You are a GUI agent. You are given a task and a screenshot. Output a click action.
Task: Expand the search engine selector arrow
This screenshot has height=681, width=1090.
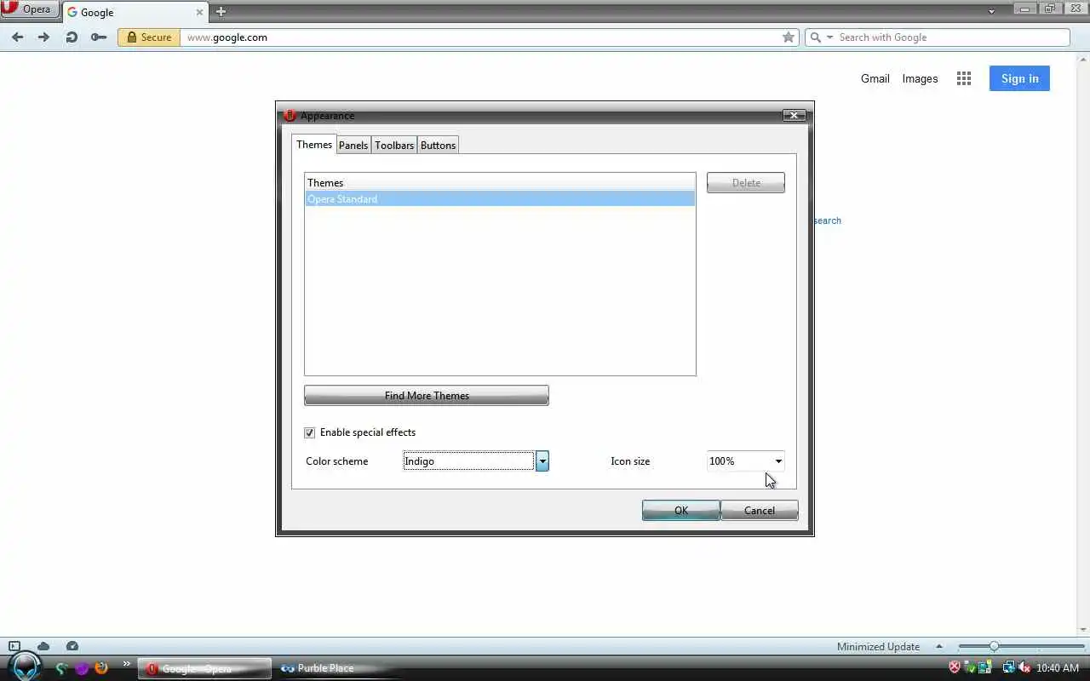[x=829, y=37]
